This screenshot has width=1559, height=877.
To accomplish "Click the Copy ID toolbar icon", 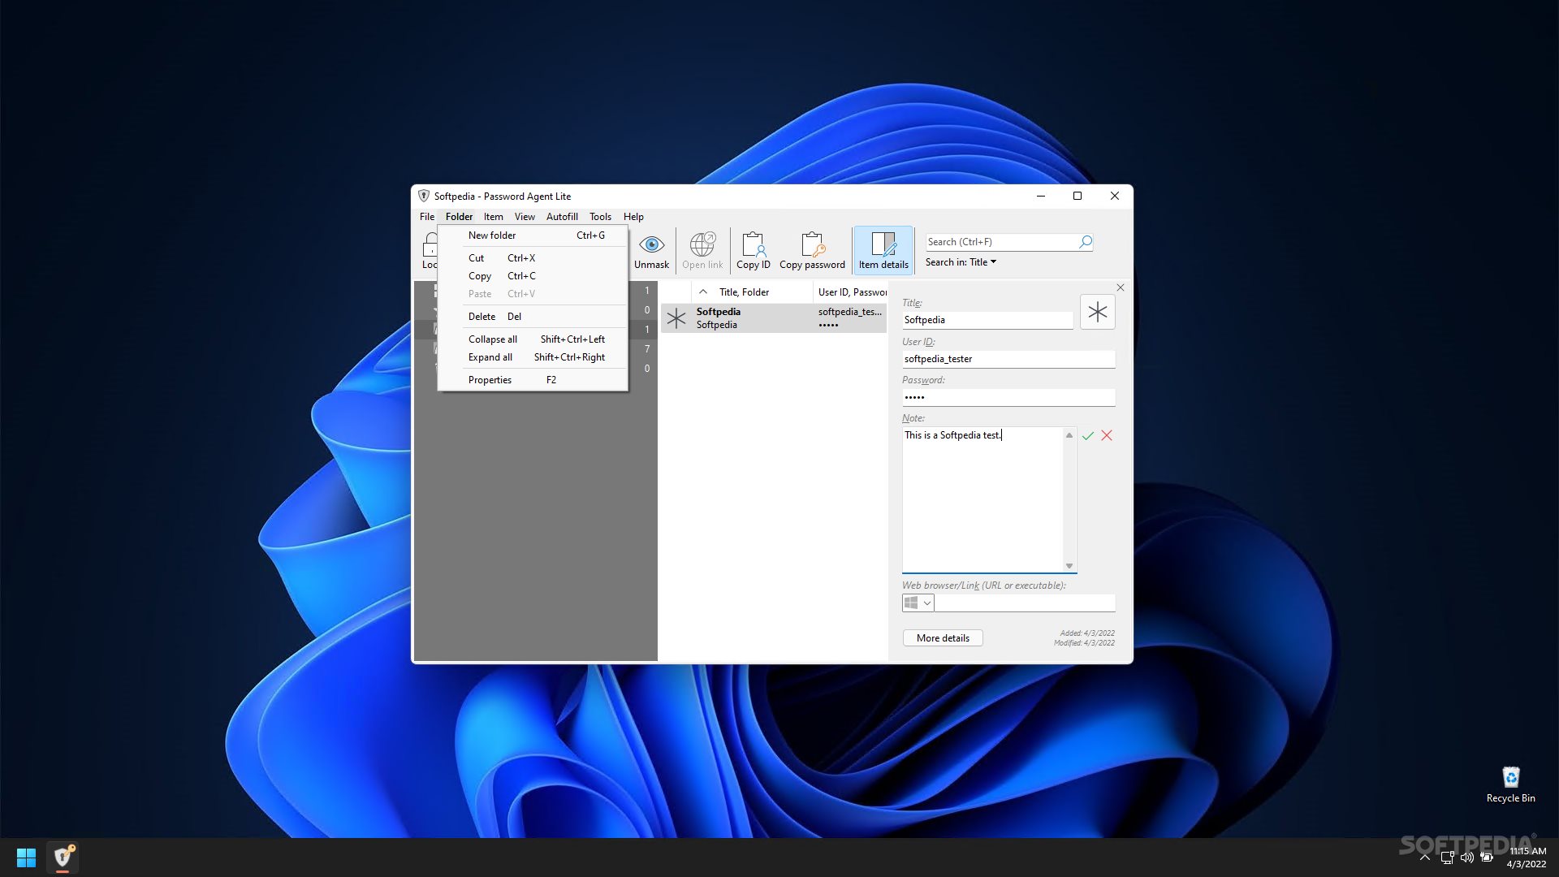I will [x=753, y=244].
